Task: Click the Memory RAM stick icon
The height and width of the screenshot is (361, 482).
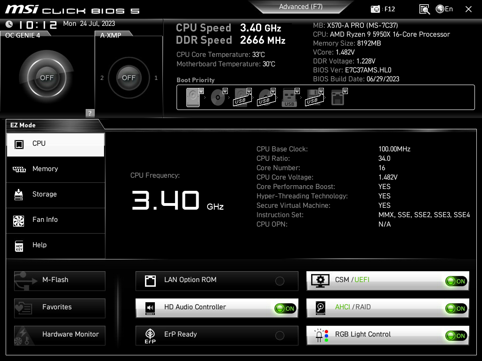Action: (x=19, y=169)
